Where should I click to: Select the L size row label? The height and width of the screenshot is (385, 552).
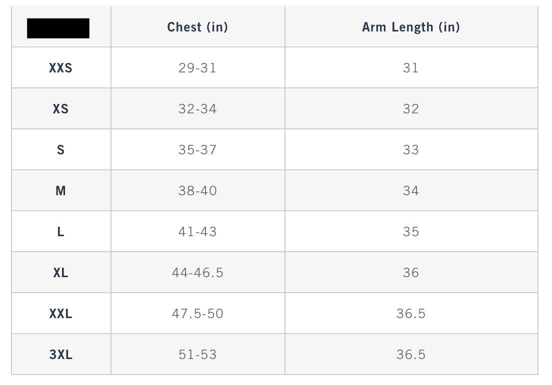point(60,232)
